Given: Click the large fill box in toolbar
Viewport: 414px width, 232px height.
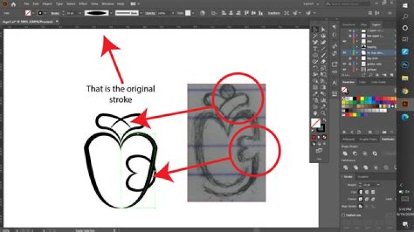Looking at the screenshot, I should tap(316, 123).
